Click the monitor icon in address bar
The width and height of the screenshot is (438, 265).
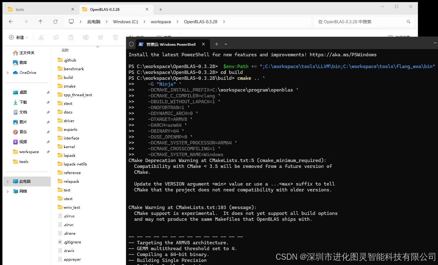coord(71,22)
